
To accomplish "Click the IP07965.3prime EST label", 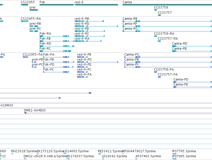I will point(184,156).
